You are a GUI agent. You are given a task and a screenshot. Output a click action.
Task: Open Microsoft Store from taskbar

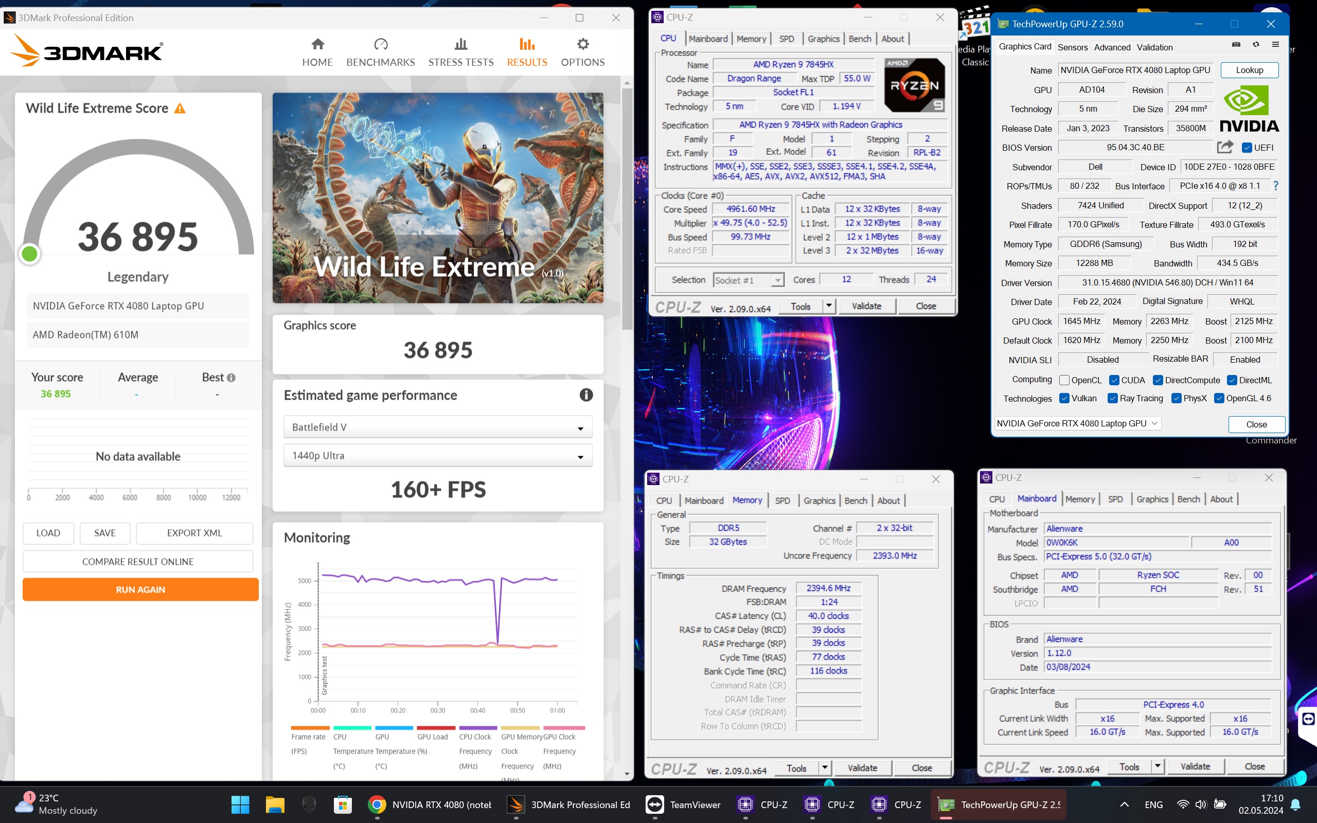[343, 804]
